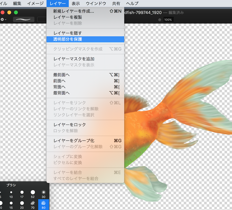Screen dimensions: 232x210
Task: Click the 100% value field
Action: (168, 20)
